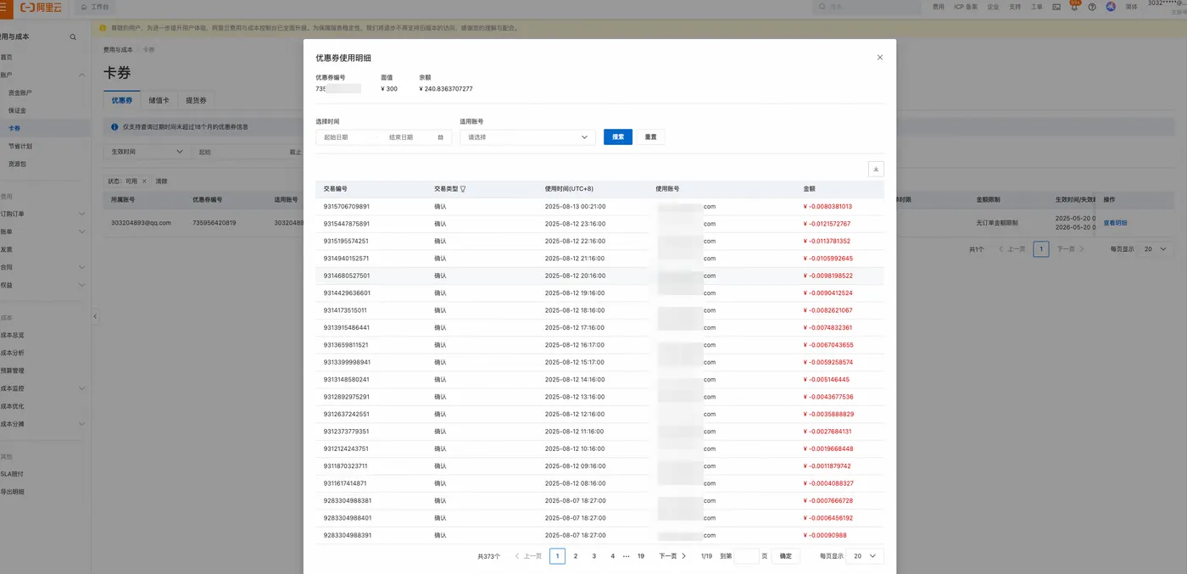Viewport: 1187px width, 574px height.
Task: Expand the 账单 sidebar section
Action: 81,231
